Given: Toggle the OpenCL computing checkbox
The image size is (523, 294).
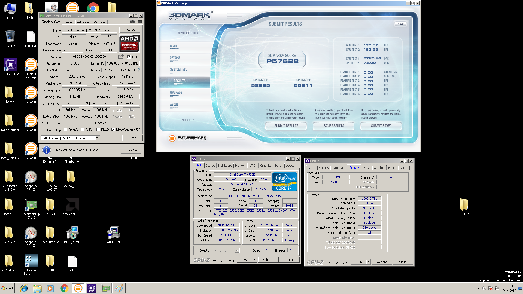Looking at the screenshot, I should point(65,130).
